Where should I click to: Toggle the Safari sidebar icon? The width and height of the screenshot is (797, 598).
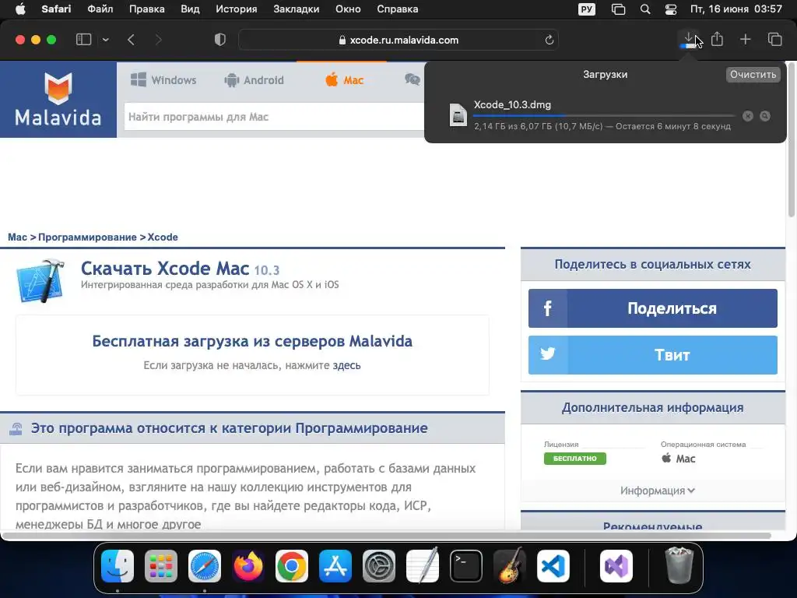click(x=83, y=40)
